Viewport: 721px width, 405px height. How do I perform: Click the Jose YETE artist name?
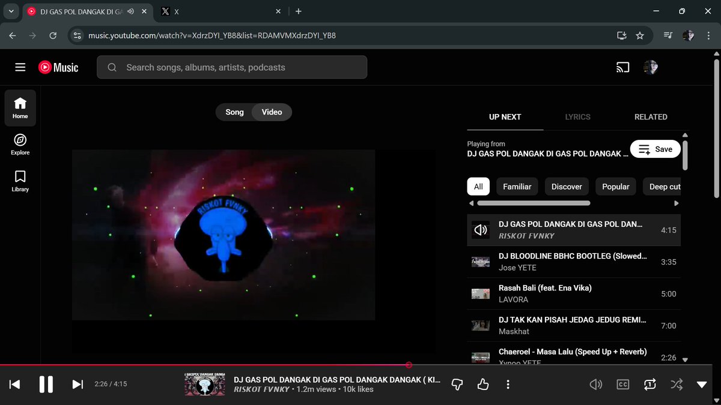(x=517, y=268)
